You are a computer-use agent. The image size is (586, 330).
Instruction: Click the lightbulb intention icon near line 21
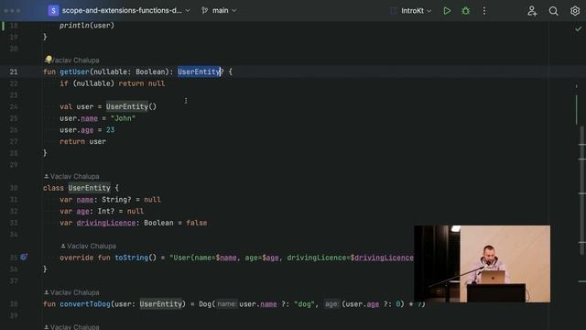coord(48,59)
